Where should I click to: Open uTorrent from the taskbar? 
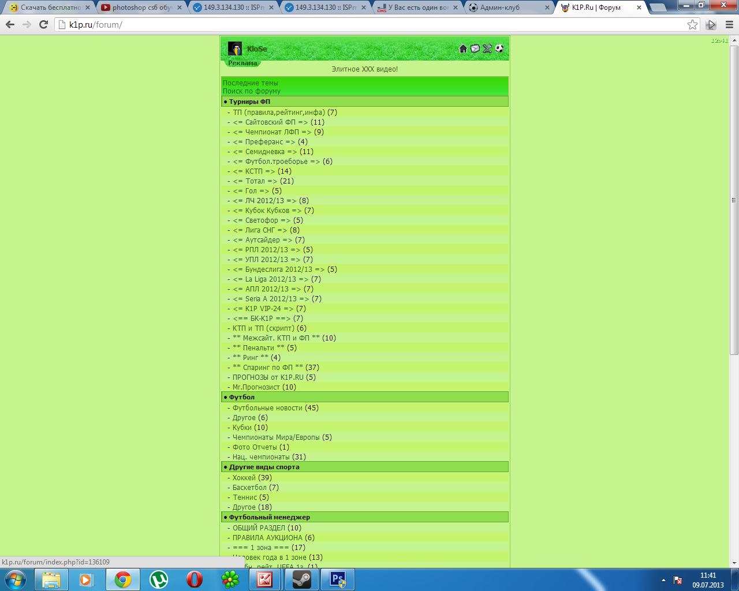158,579
